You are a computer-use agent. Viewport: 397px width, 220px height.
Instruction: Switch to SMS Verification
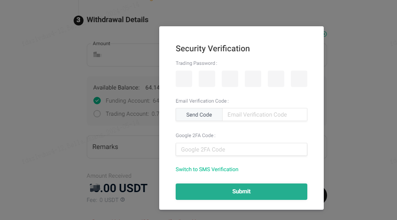coord(207,169)
